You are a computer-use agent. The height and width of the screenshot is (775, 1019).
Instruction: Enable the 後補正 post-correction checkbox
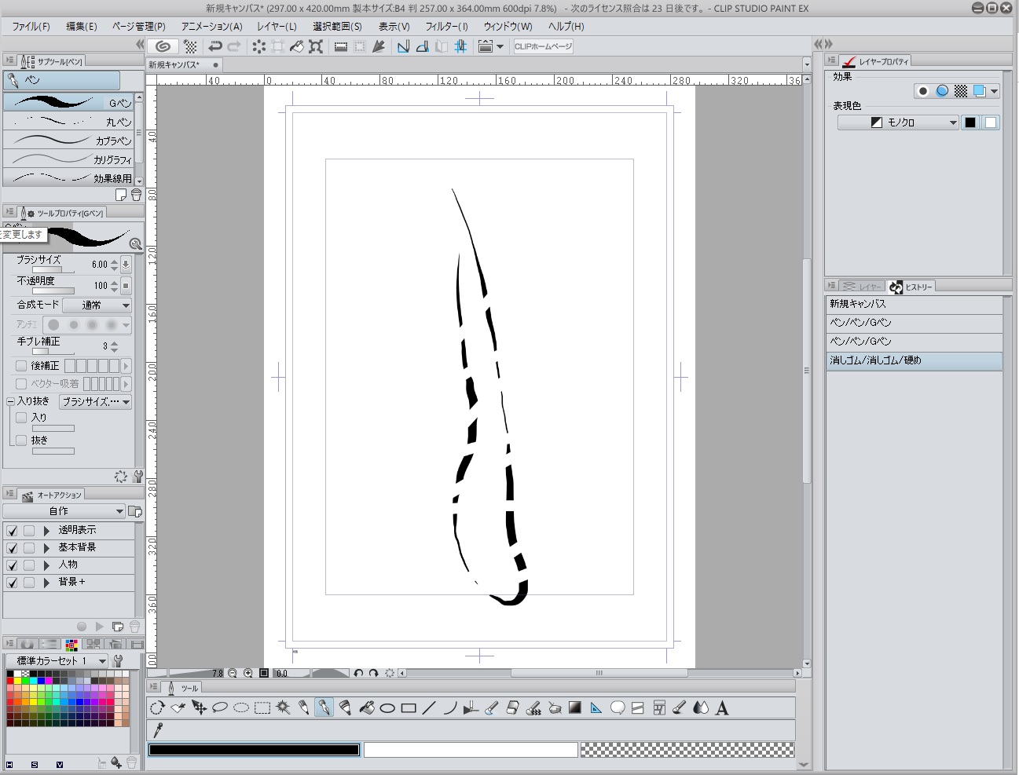click(21, 366)
